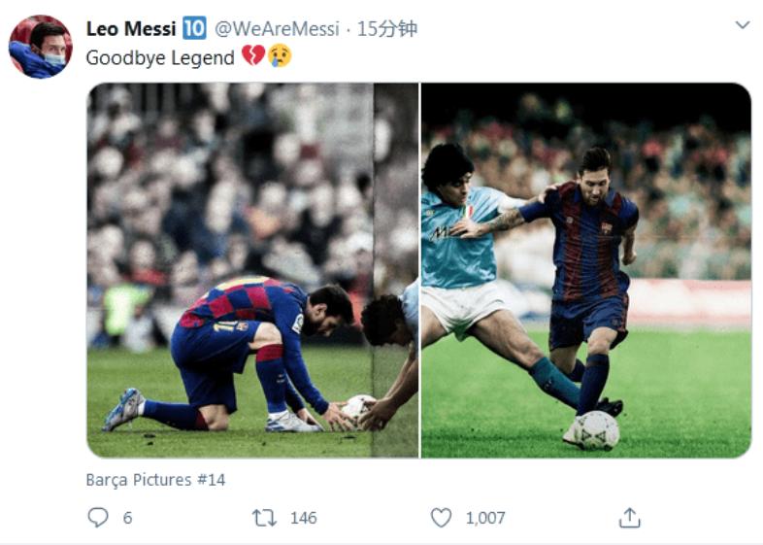This screenshot has height=545, width=763.
Task: Expand the tweet options chevron menu
Action: pyautogui.click(x=743, y=25)
